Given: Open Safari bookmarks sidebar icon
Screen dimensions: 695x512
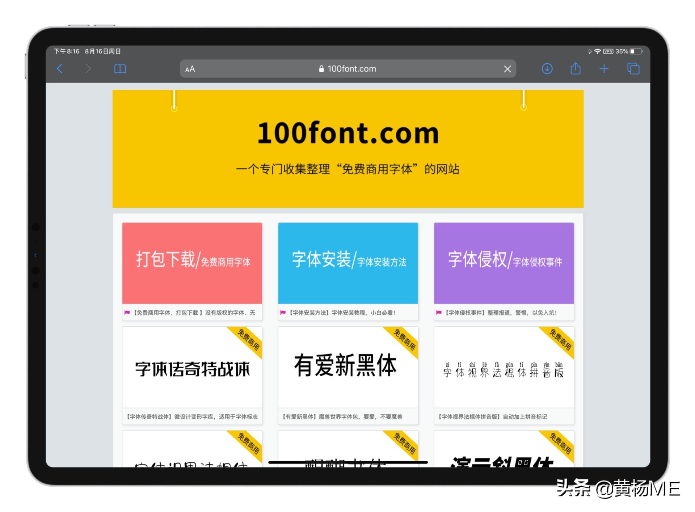Looking at the screenshot, I should pos(120,69).
